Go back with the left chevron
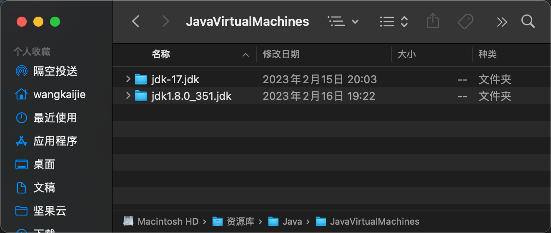This screenshot has width=551, height=233. coord(135,22)
